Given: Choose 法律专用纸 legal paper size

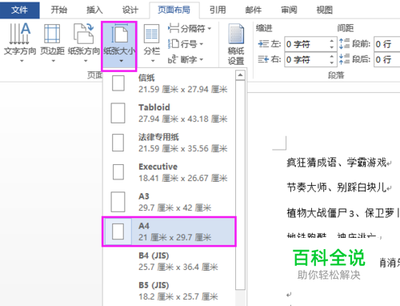Looking at the screenshot, I should 169,143.
